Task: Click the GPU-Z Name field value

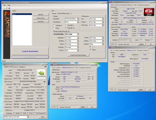Action: coord(24,70)
